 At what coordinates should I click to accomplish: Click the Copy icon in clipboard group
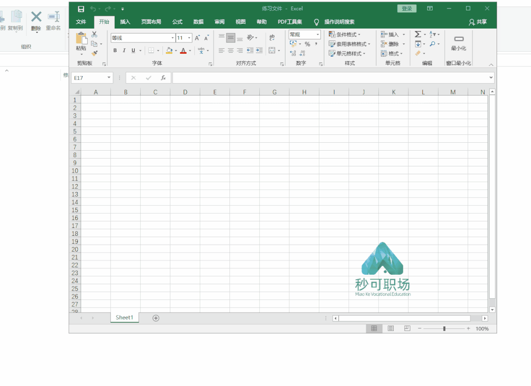point(94,44)
